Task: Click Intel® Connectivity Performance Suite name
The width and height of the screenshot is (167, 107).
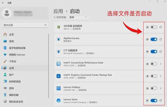Action: click(x=83, y=62)
